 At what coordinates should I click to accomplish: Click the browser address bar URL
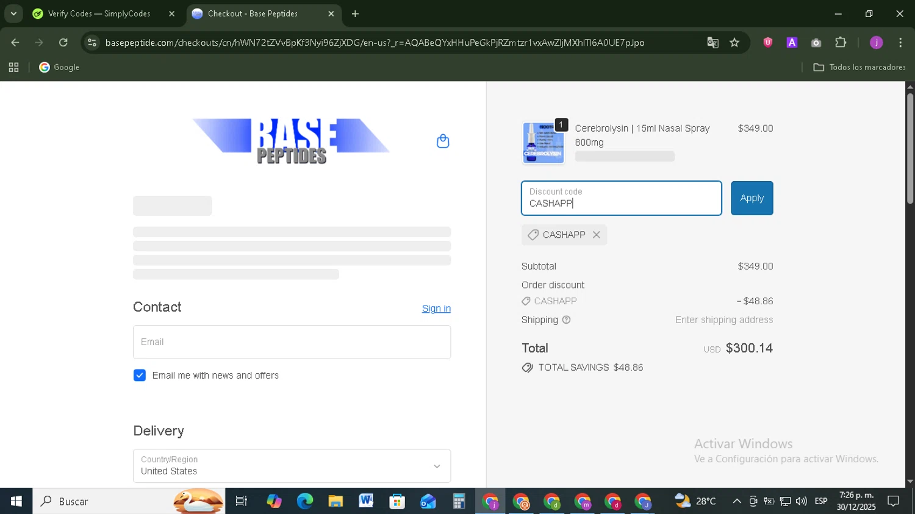pyautogui.click(x=375, y=43)
